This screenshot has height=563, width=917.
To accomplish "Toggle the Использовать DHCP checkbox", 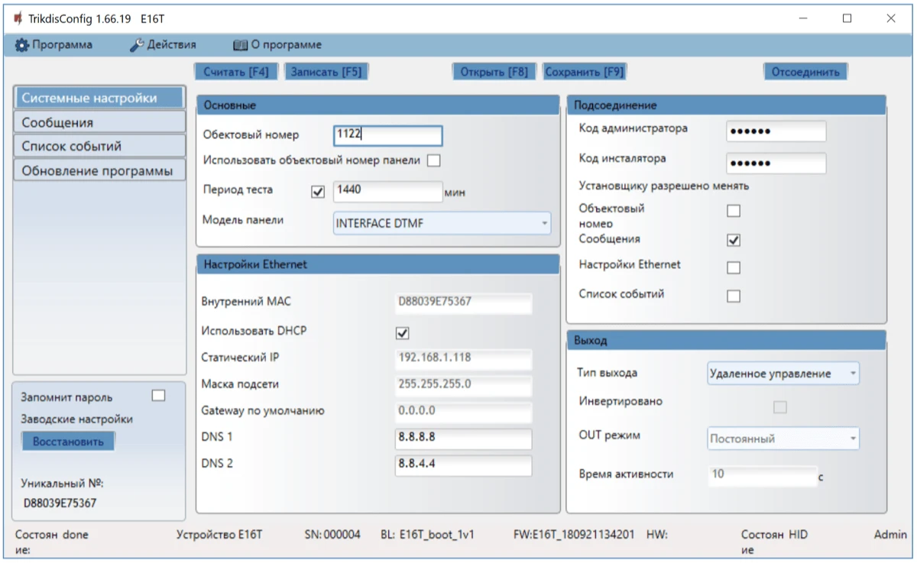I will pos(403,333).
